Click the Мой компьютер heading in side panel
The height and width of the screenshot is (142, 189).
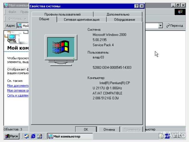[18, 48]
